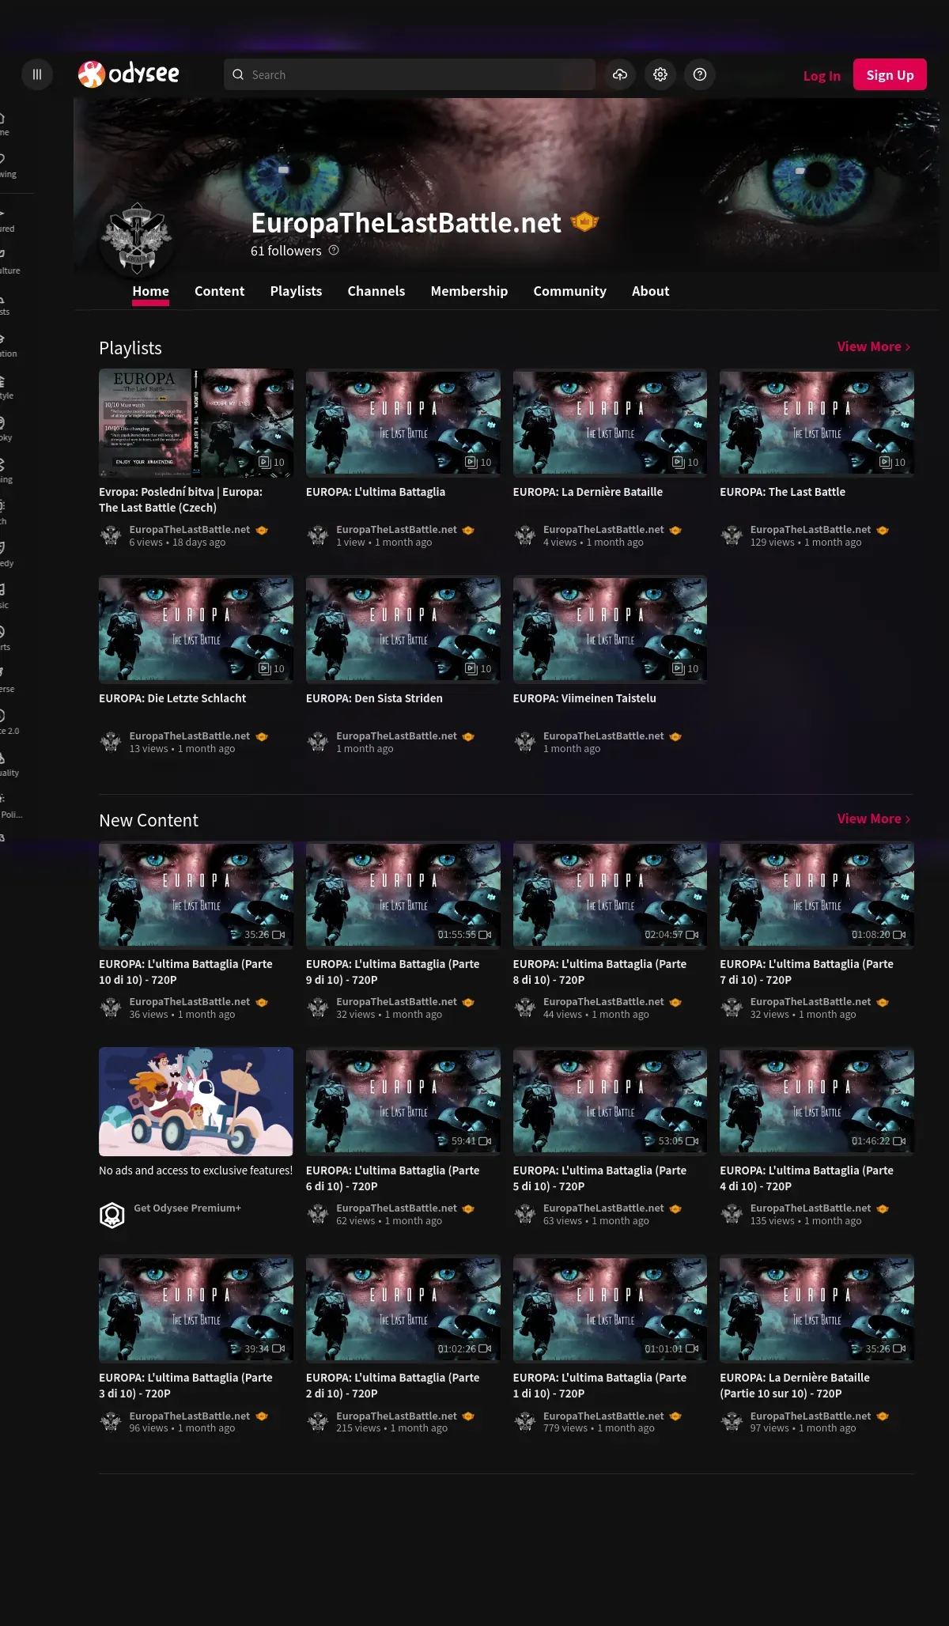Open the Czech Evropa: Poslední bitva playlist thumbnail
The width and height of the screenshot is (949, 1626).
point(196,422)
